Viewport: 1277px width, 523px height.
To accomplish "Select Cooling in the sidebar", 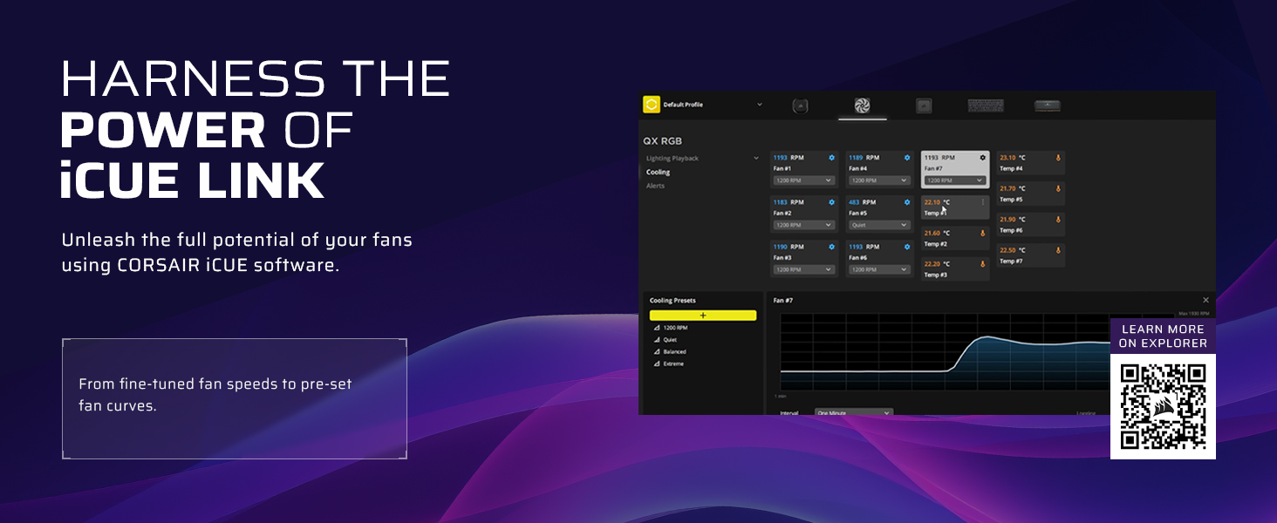I will pyautogui.click(x=659, y=173).
